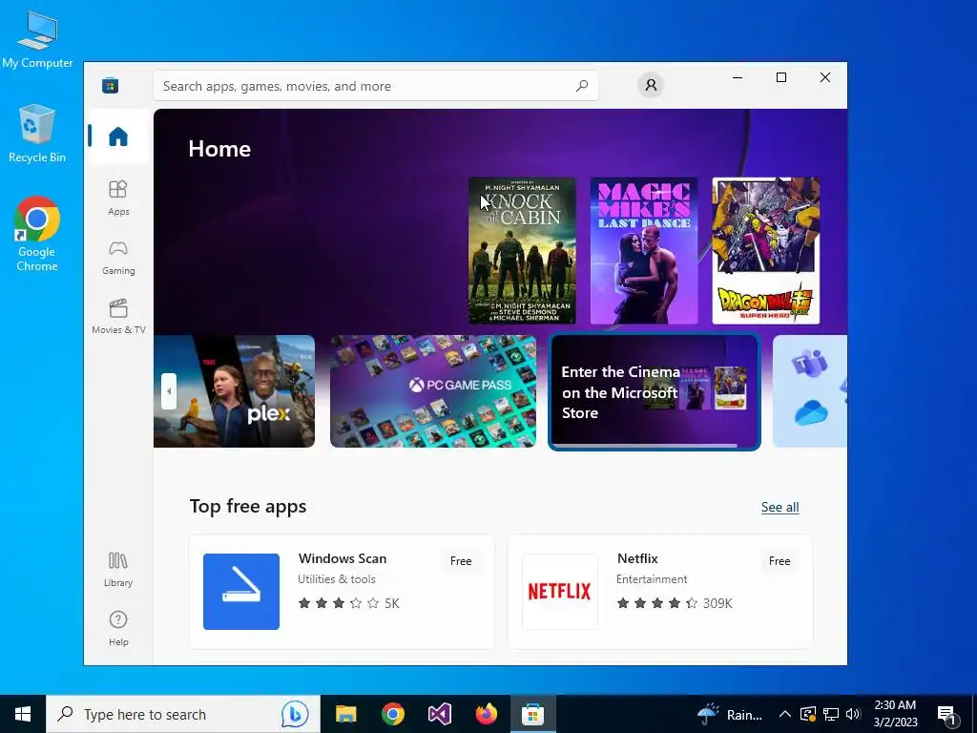Open the network icon in system tray
Image resolution: width=977 pixels, height=733 pixels.
click(x=831, y=714)
